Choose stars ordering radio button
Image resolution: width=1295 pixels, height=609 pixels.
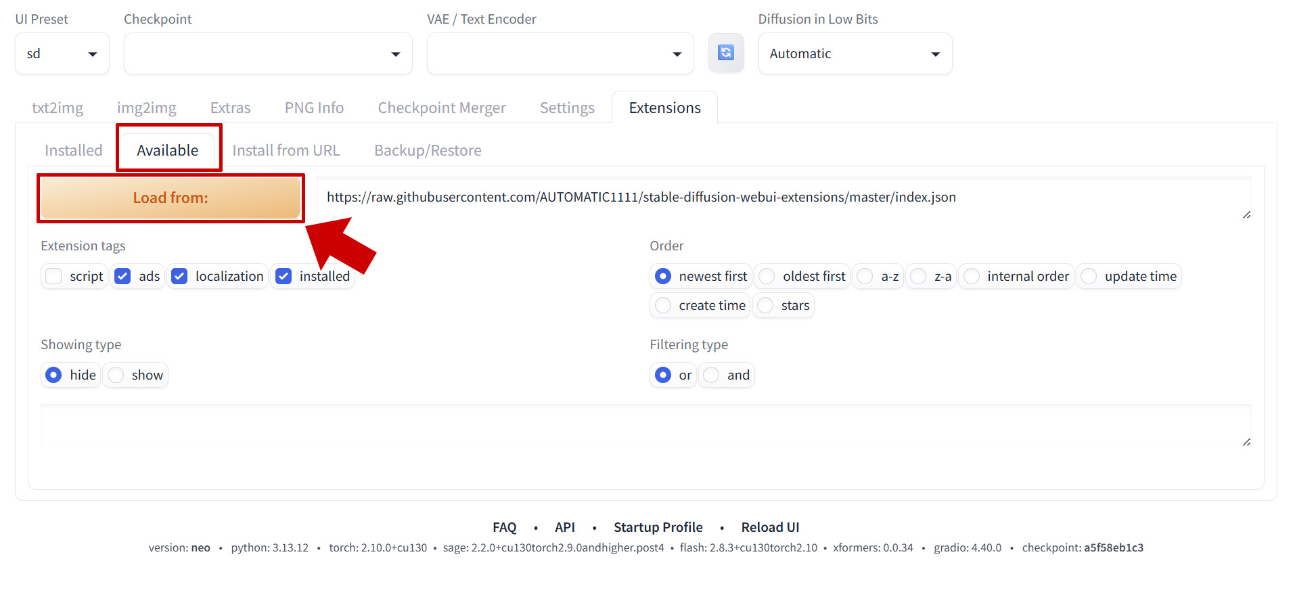click(x=765, y=306)
